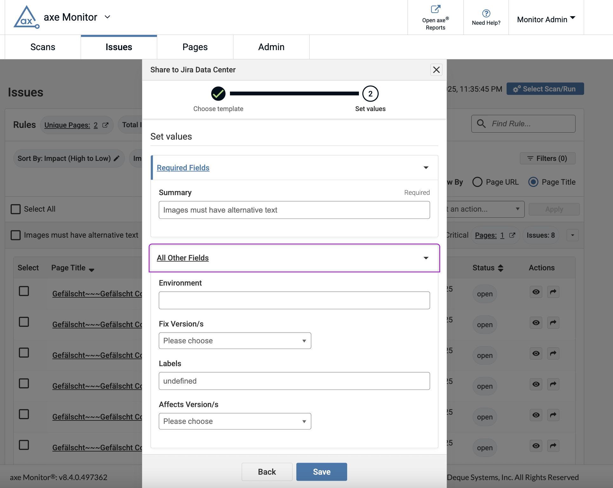Switch to the Pages tab
This screenshot has width=613, height=488.
[x=195, y=47]
